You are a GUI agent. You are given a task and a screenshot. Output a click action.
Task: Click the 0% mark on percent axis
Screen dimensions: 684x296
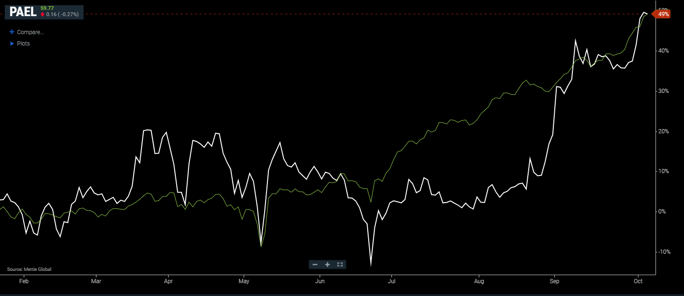[x=662, y=212]
